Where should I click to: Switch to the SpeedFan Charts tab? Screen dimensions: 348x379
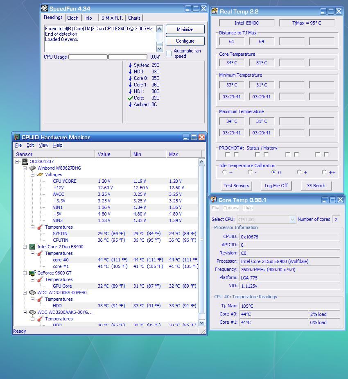click(x=134, y=18)
